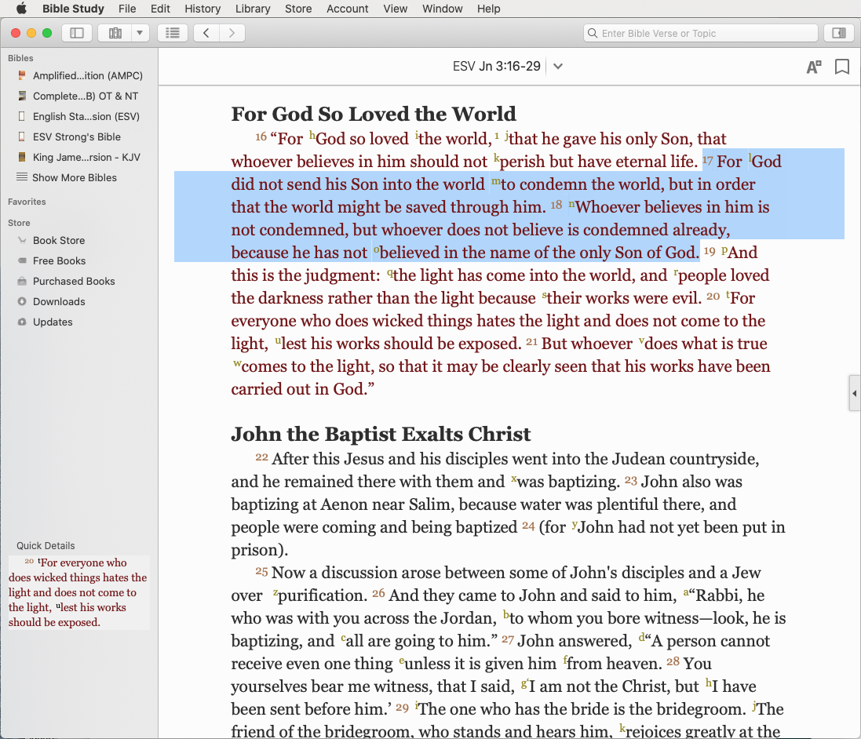Viewport: 861px width, 739px height.
Task: Bookmark the current passage
Action: (x=841, y=67)
